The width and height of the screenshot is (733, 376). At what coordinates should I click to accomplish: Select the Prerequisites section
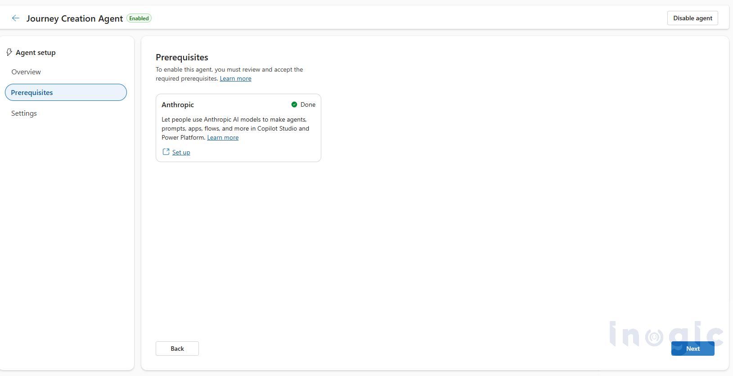coord(66,92)
